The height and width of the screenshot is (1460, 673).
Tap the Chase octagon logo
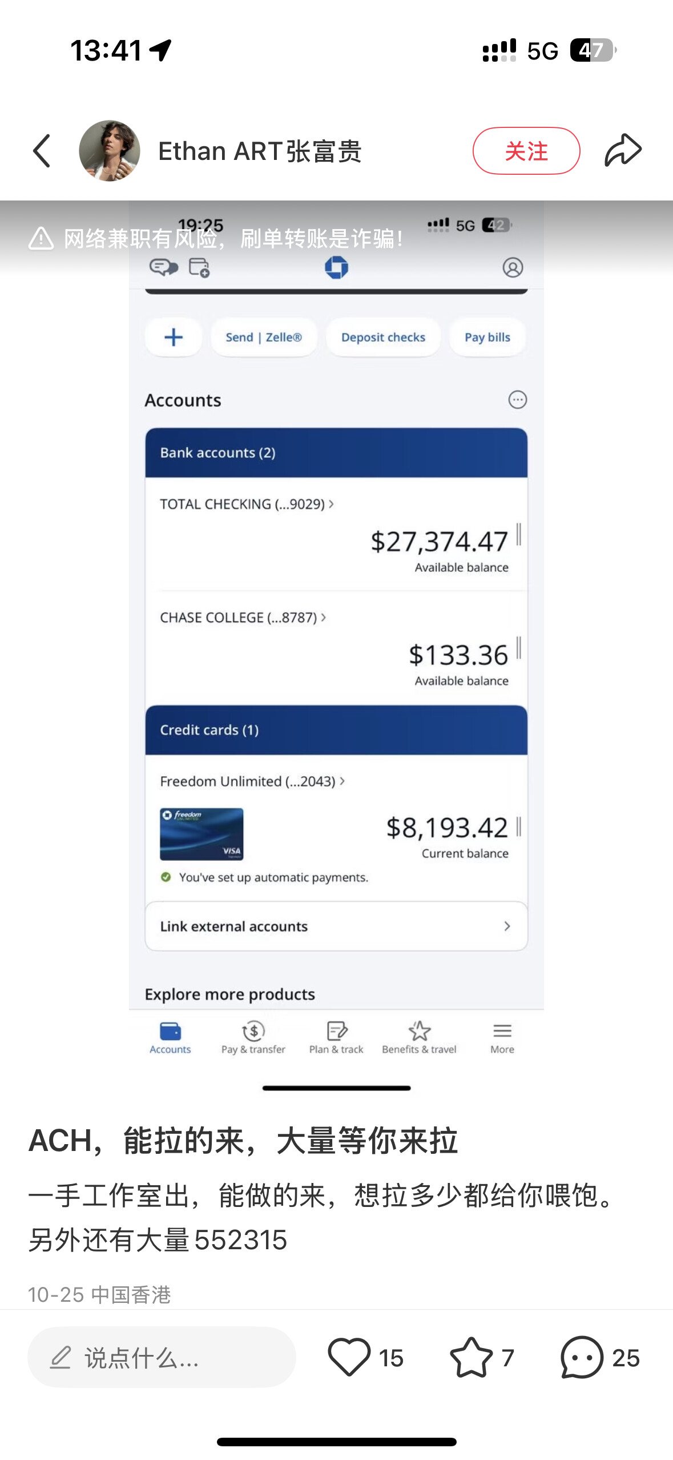[336, 267]
